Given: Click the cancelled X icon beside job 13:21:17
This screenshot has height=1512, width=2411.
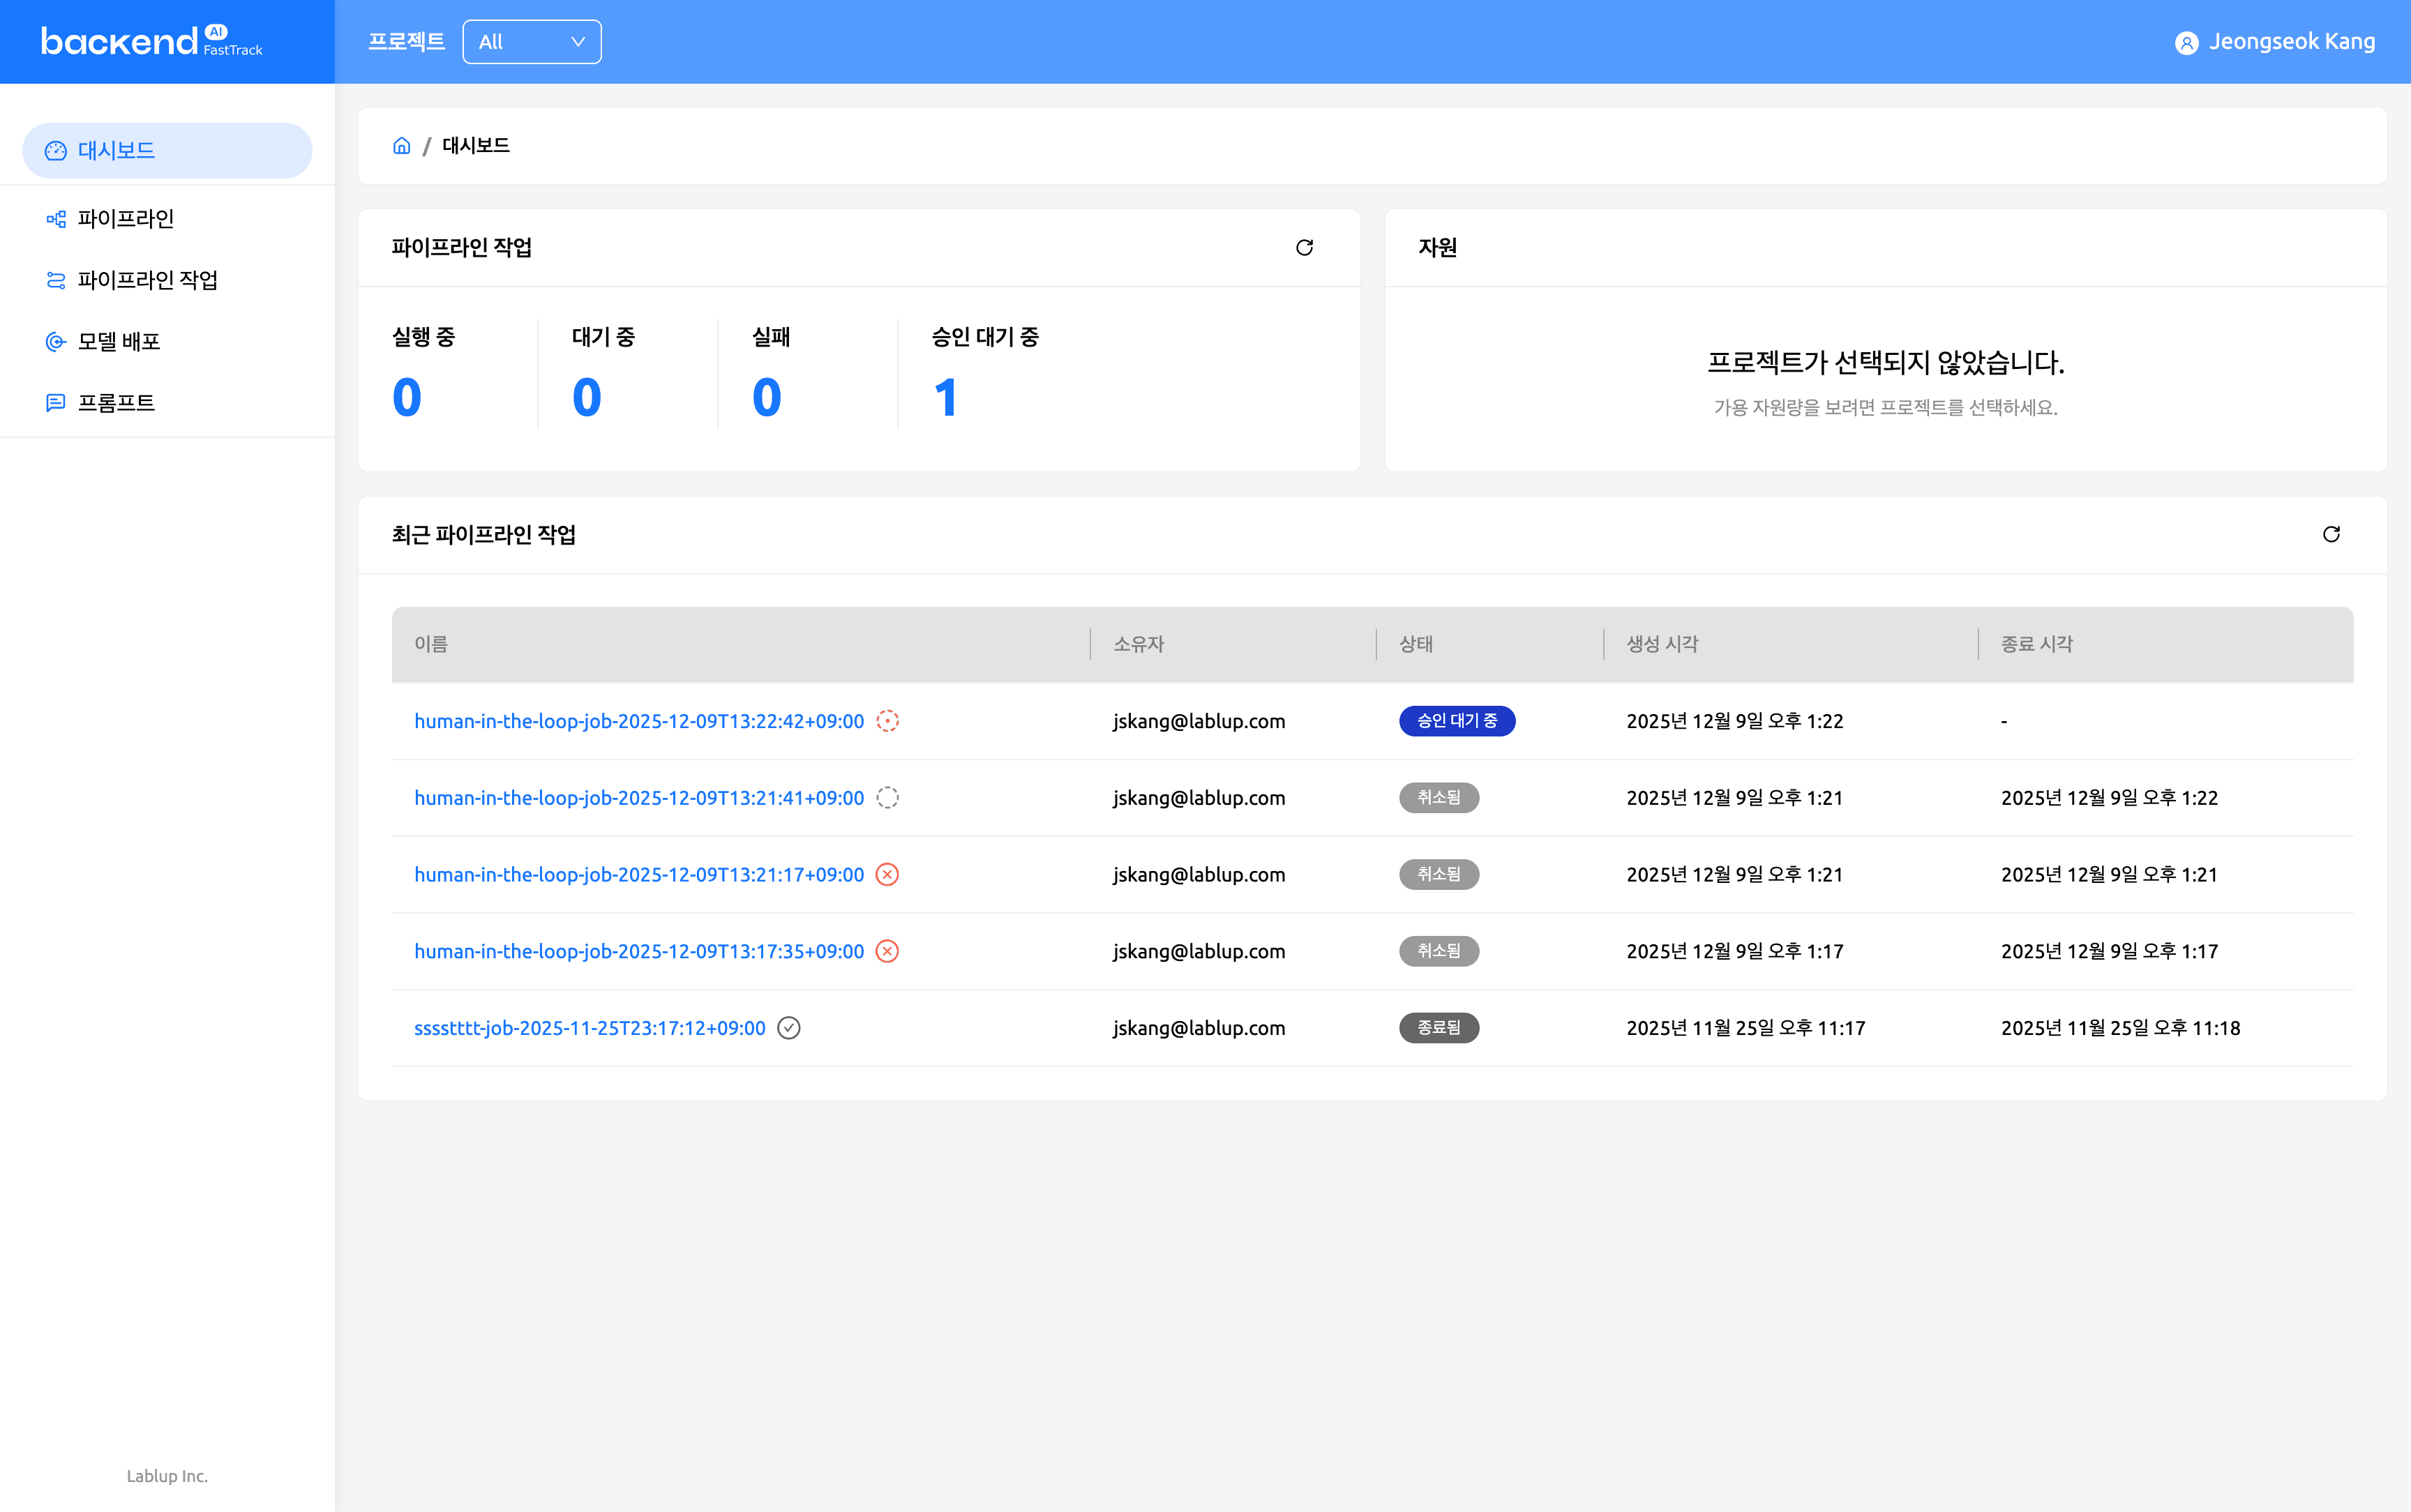Looking at the screenshot, I should (887, 874).
